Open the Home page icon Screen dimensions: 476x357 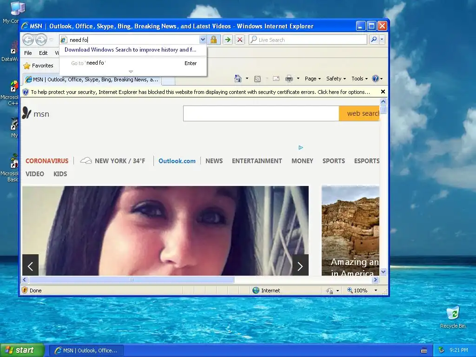coord(238,79)
